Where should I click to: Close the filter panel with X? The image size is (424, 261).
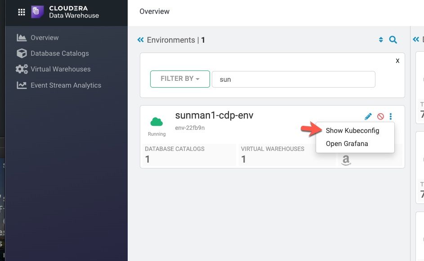[397, 61]
